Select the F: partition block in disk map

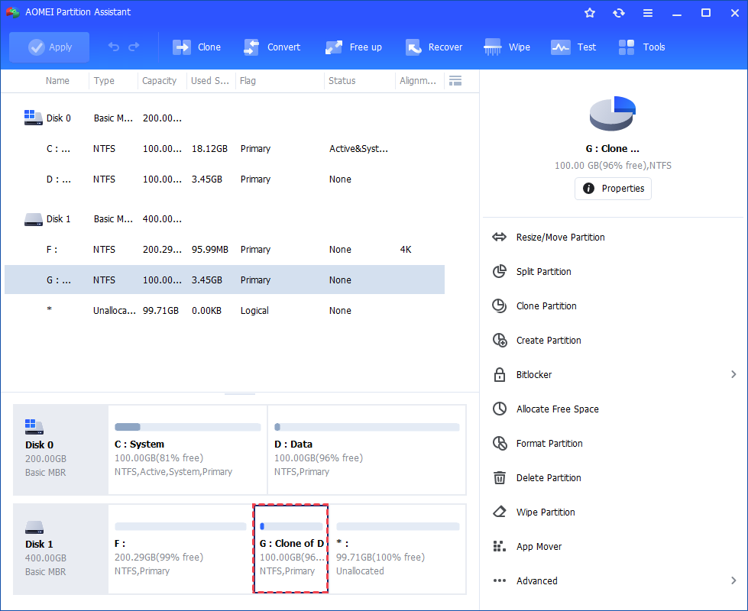[180, 548]
